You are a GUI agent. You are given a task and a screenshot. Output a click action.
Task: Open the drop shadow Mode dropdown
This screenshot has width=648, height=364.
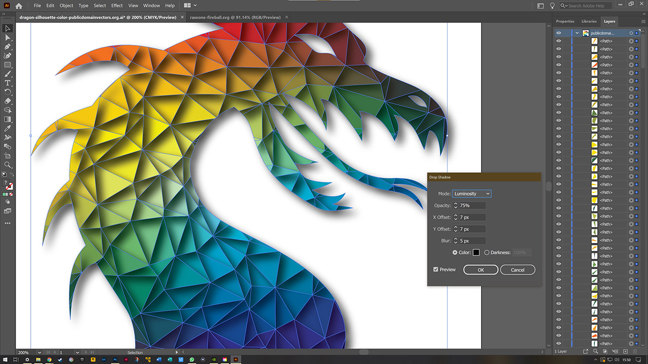pos(471,194)
